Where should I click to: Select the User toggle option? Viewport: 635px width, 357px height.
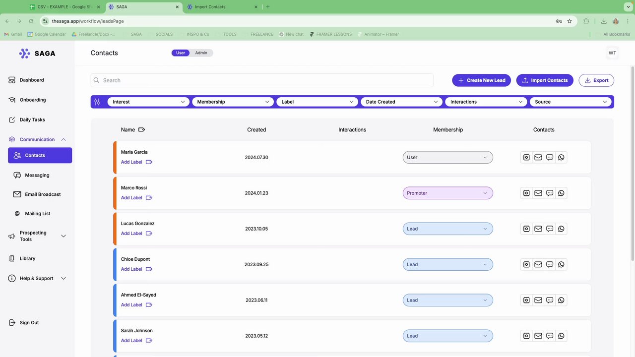(x=181, y=53)
